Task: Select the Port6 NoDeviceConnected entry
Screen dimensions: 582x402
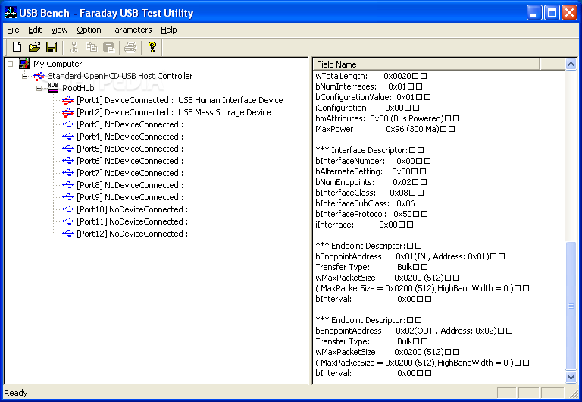Action: coord(130,161)
